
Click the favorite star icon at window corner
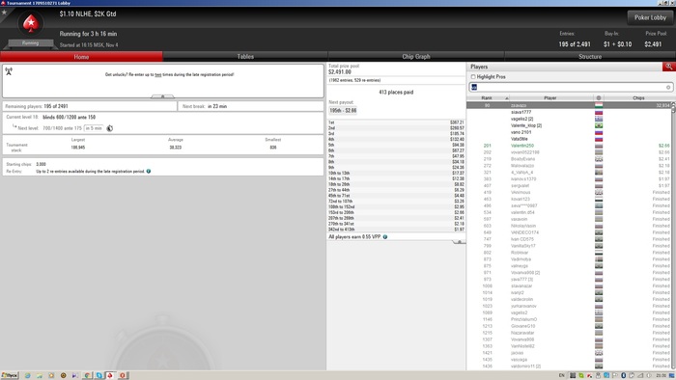[4, 12]
